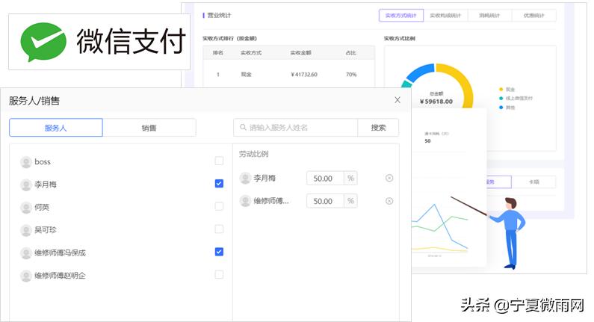Screen dimensions: 594x322
Task: Click the blue segment of donut chart
Action: [x=420, y=72]
